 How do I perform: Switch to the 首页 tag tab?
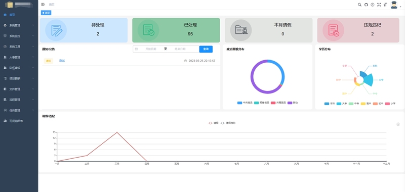(x=46, y=13)
